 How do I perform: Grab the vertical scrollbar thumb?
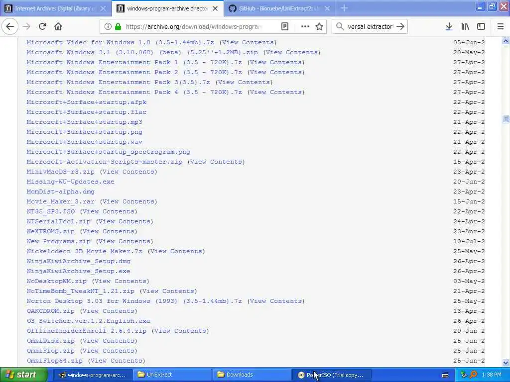point(506,119)
